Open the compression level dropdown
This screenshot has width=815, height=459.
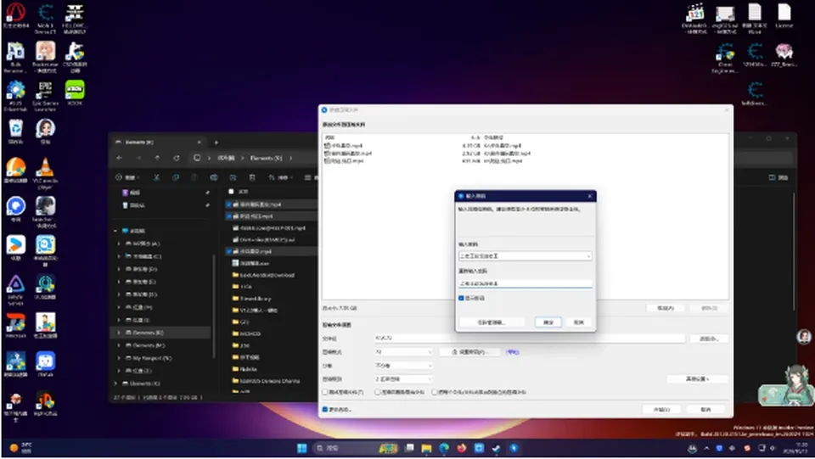[404, 379]
